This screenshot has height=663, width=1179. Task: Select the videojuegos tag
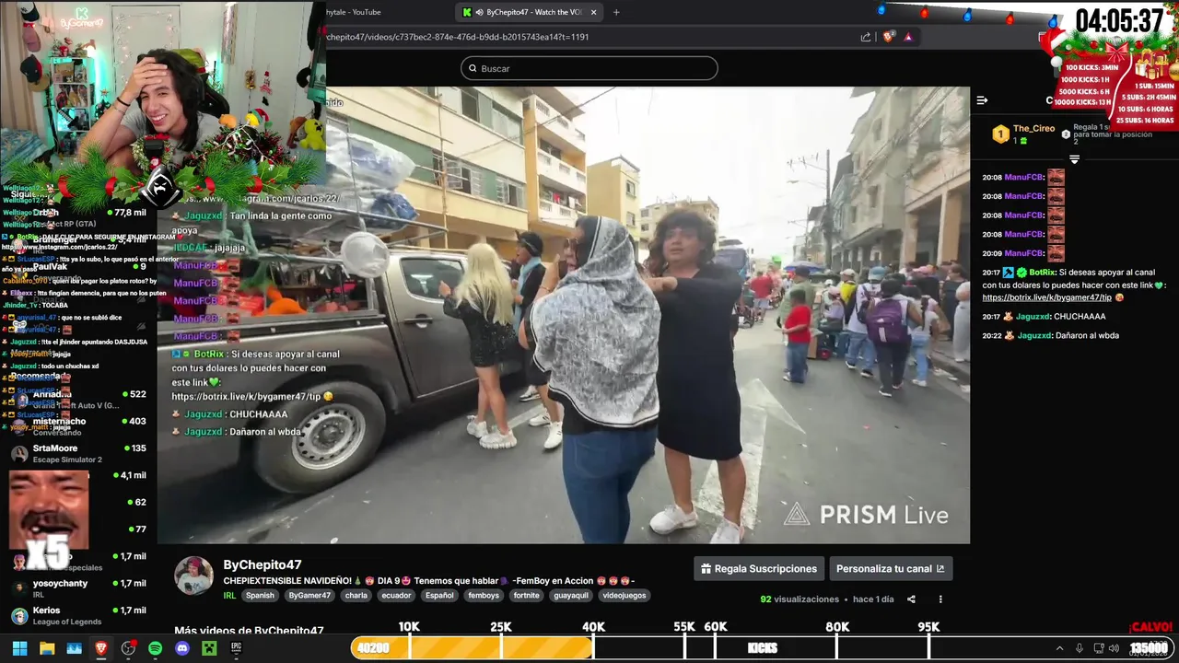(x=625, y=596)
